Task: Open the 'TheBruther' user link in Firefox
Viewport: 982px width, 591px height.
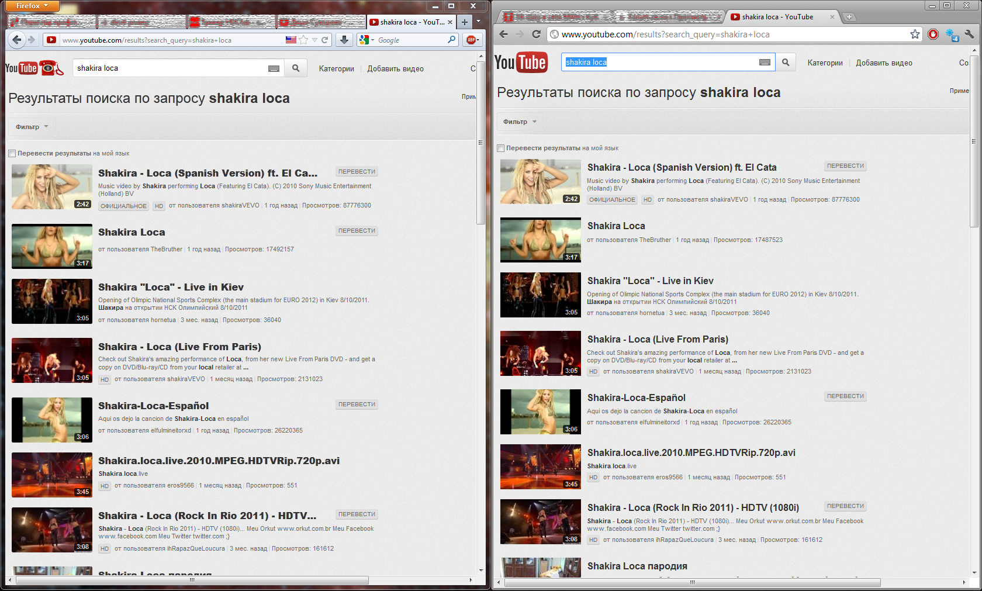Action: [166, 249]
